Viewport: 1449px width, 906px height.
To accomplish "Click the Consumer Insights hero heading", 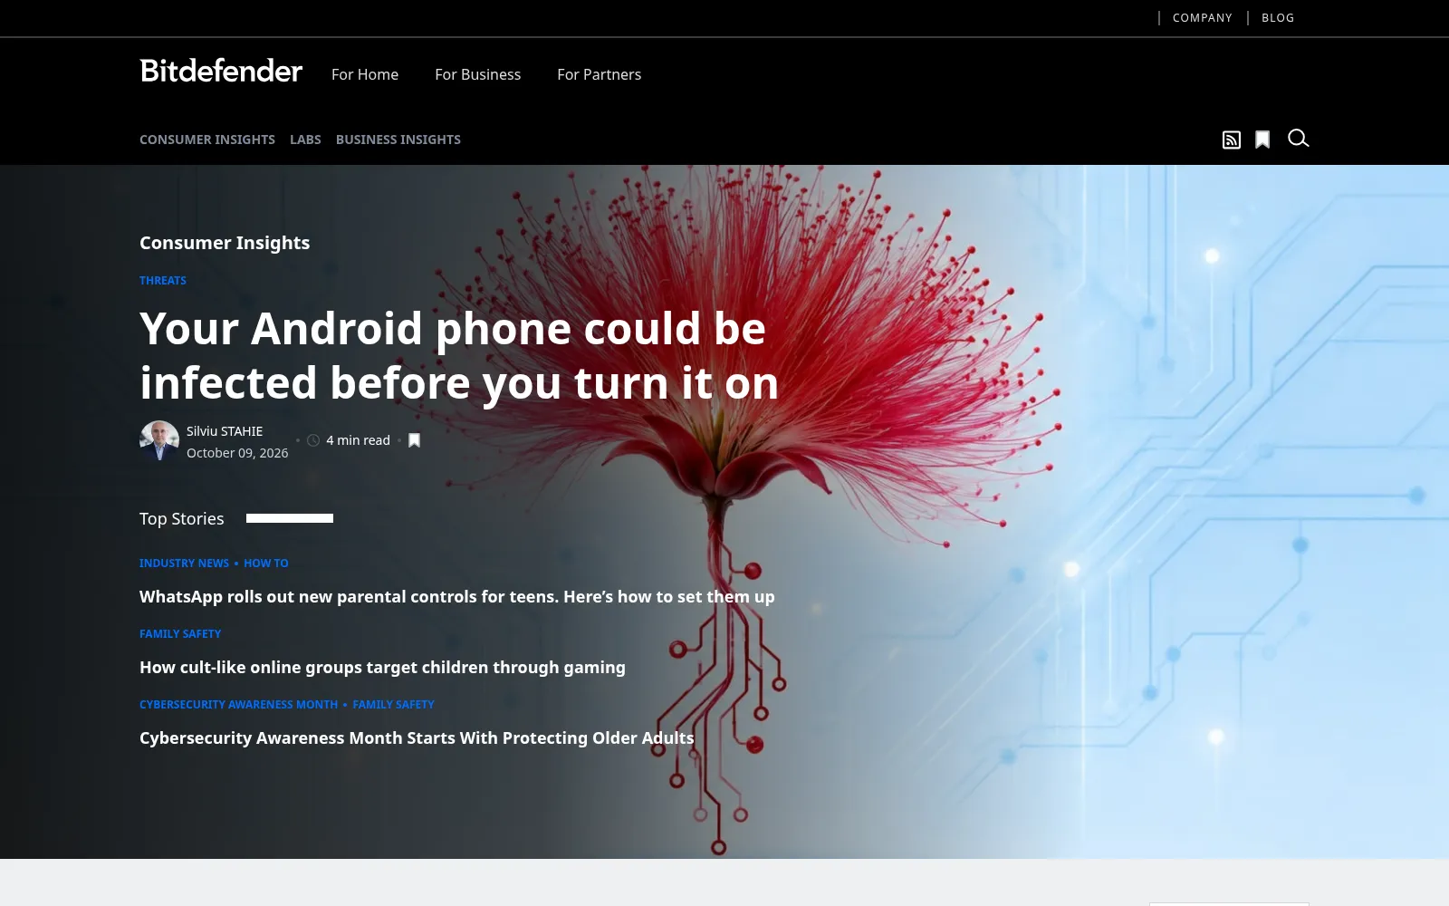I will [225, 243].
